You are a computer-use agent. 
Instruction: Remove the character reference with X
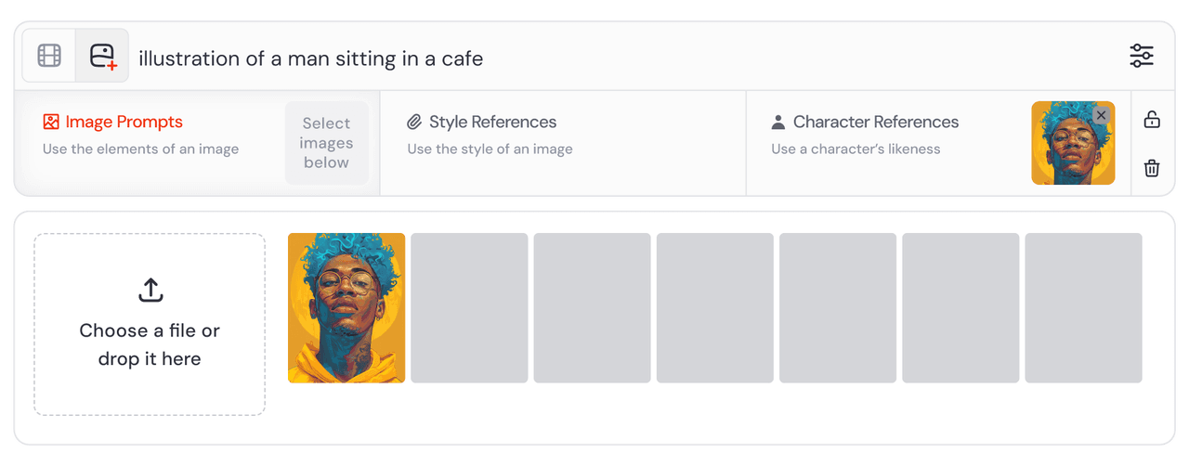pyautogui.click(x=1101, y=115)
